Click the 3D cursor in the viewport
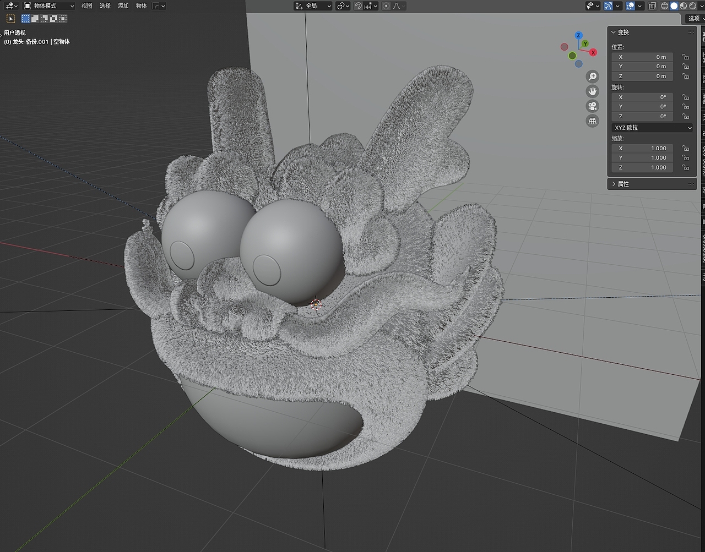This screenshot has width=705, height=552. click(316, 304)
